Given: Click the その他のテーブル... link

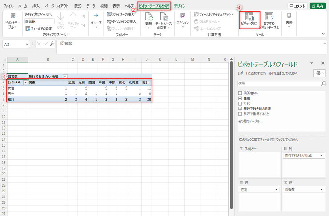Looking at the screenshot, I should [250, 121].
